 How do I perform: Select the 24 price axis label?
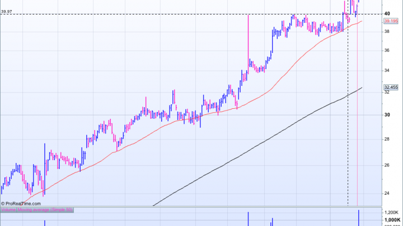tap(387, 194)
